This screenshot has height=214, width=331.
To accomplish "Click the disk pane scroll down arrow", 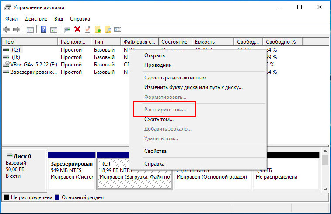I will coord(325,190).
